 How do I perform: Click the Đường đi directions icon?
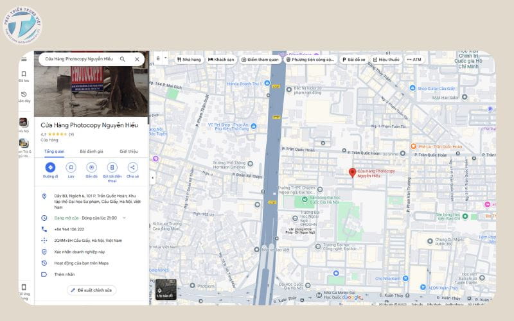[x=50, y=168]
